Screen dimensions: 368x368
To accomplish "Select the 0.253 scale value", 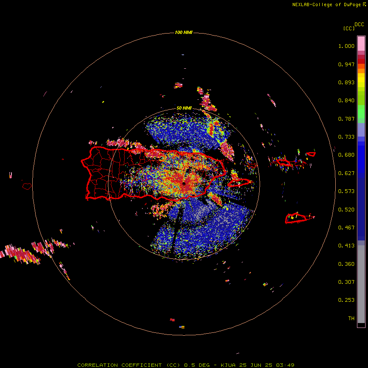I will coord(346,300).
